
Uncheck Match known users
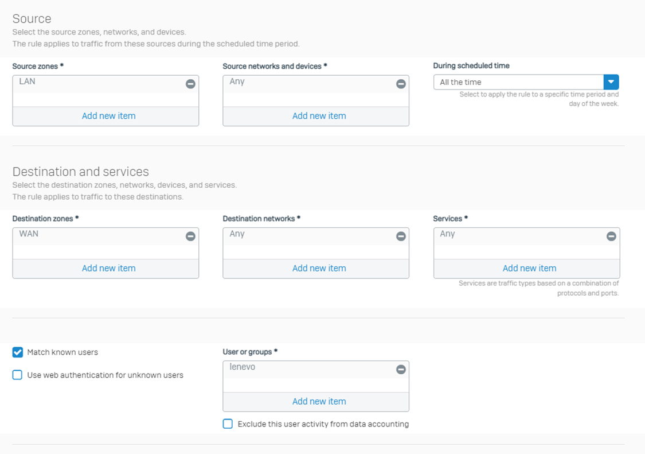pos(18,352)
